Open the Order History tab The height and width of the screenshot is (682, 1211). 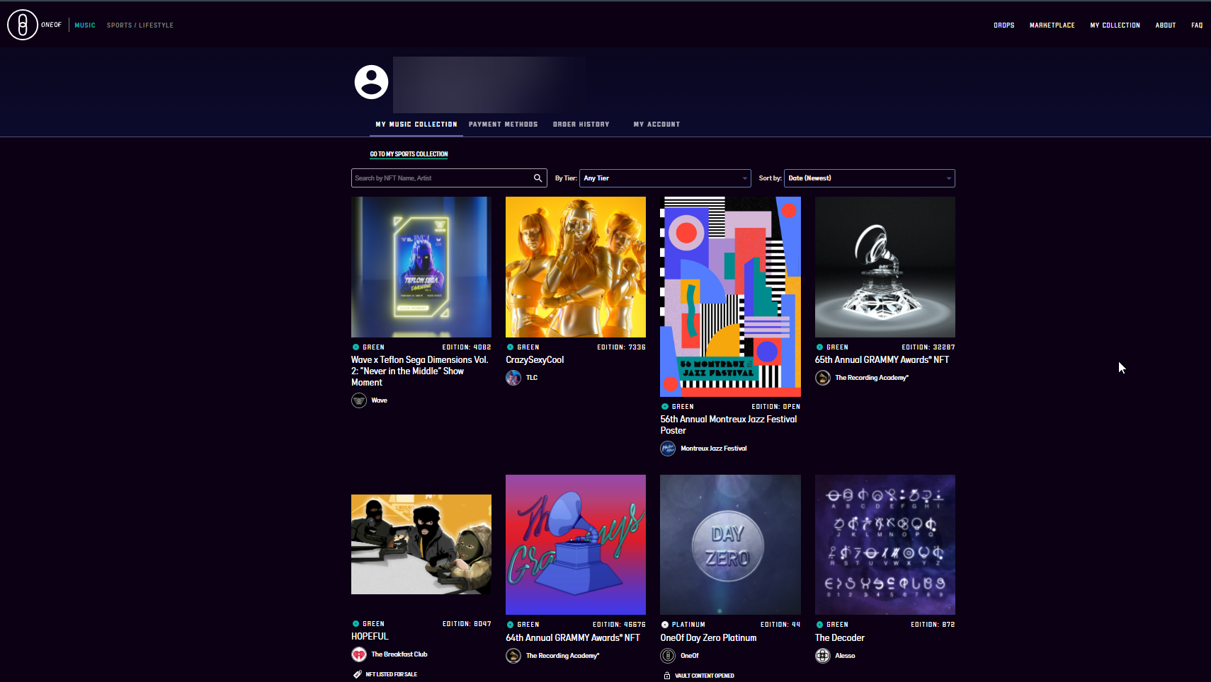click(x=581, y=125)
